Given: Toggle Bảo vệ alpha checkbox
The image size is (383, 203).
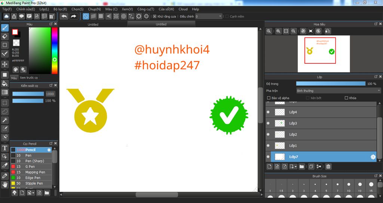Looking at the screenshot, I should point(269,98).
